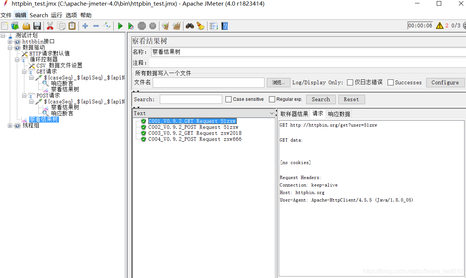466x278 pixels.
Task: Switch to the '请求' tab
Action: point(318,114)
